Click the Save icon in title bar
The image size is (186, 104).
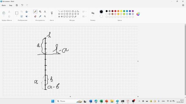(x=17, y=5)
